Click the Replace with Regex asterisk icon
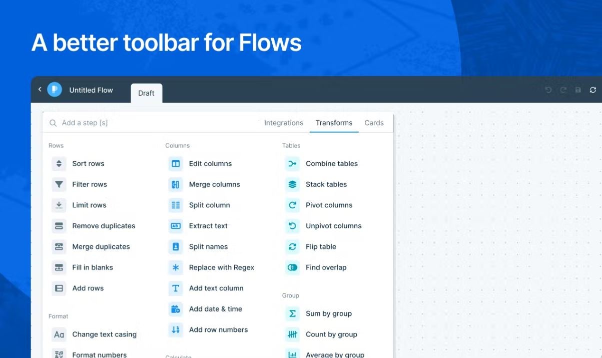This screenshot has height=358, width=602. pos(176,267)
